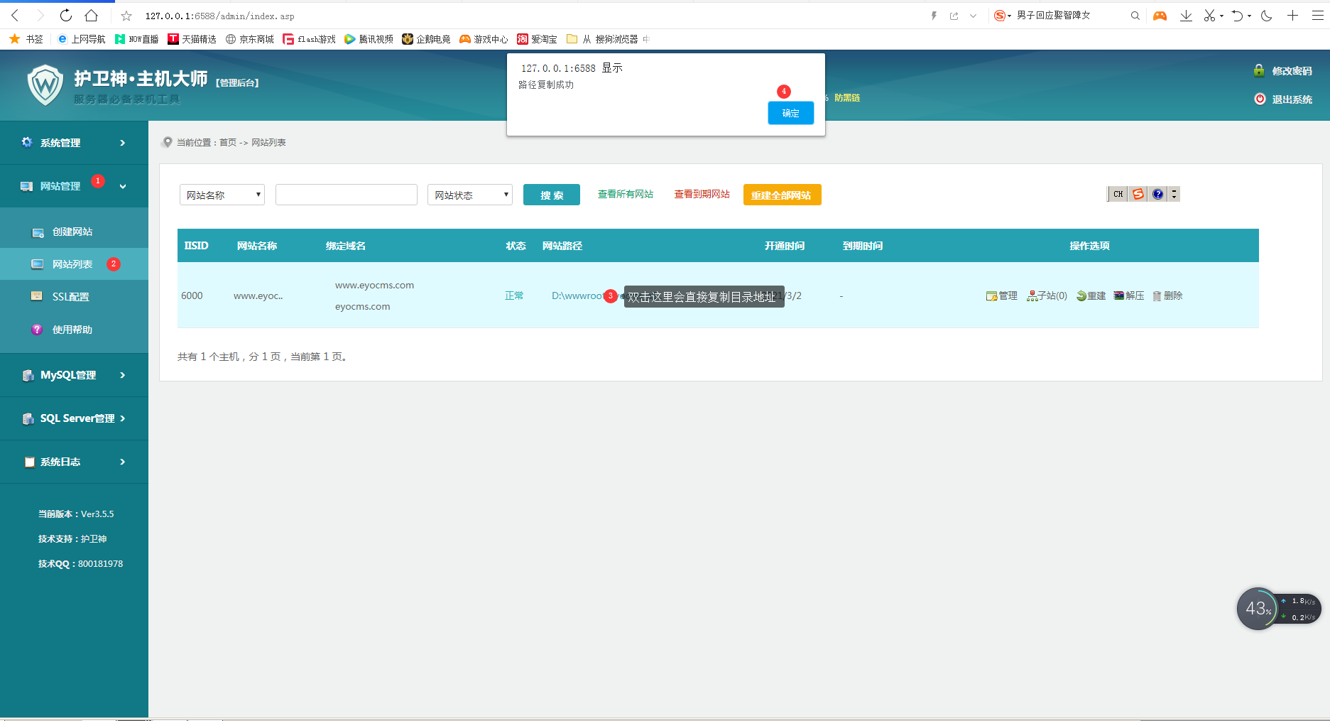Screen dimensions: 1330x721
Task: Click the CH language toggle button
Action: click(x=1117, y=193)
